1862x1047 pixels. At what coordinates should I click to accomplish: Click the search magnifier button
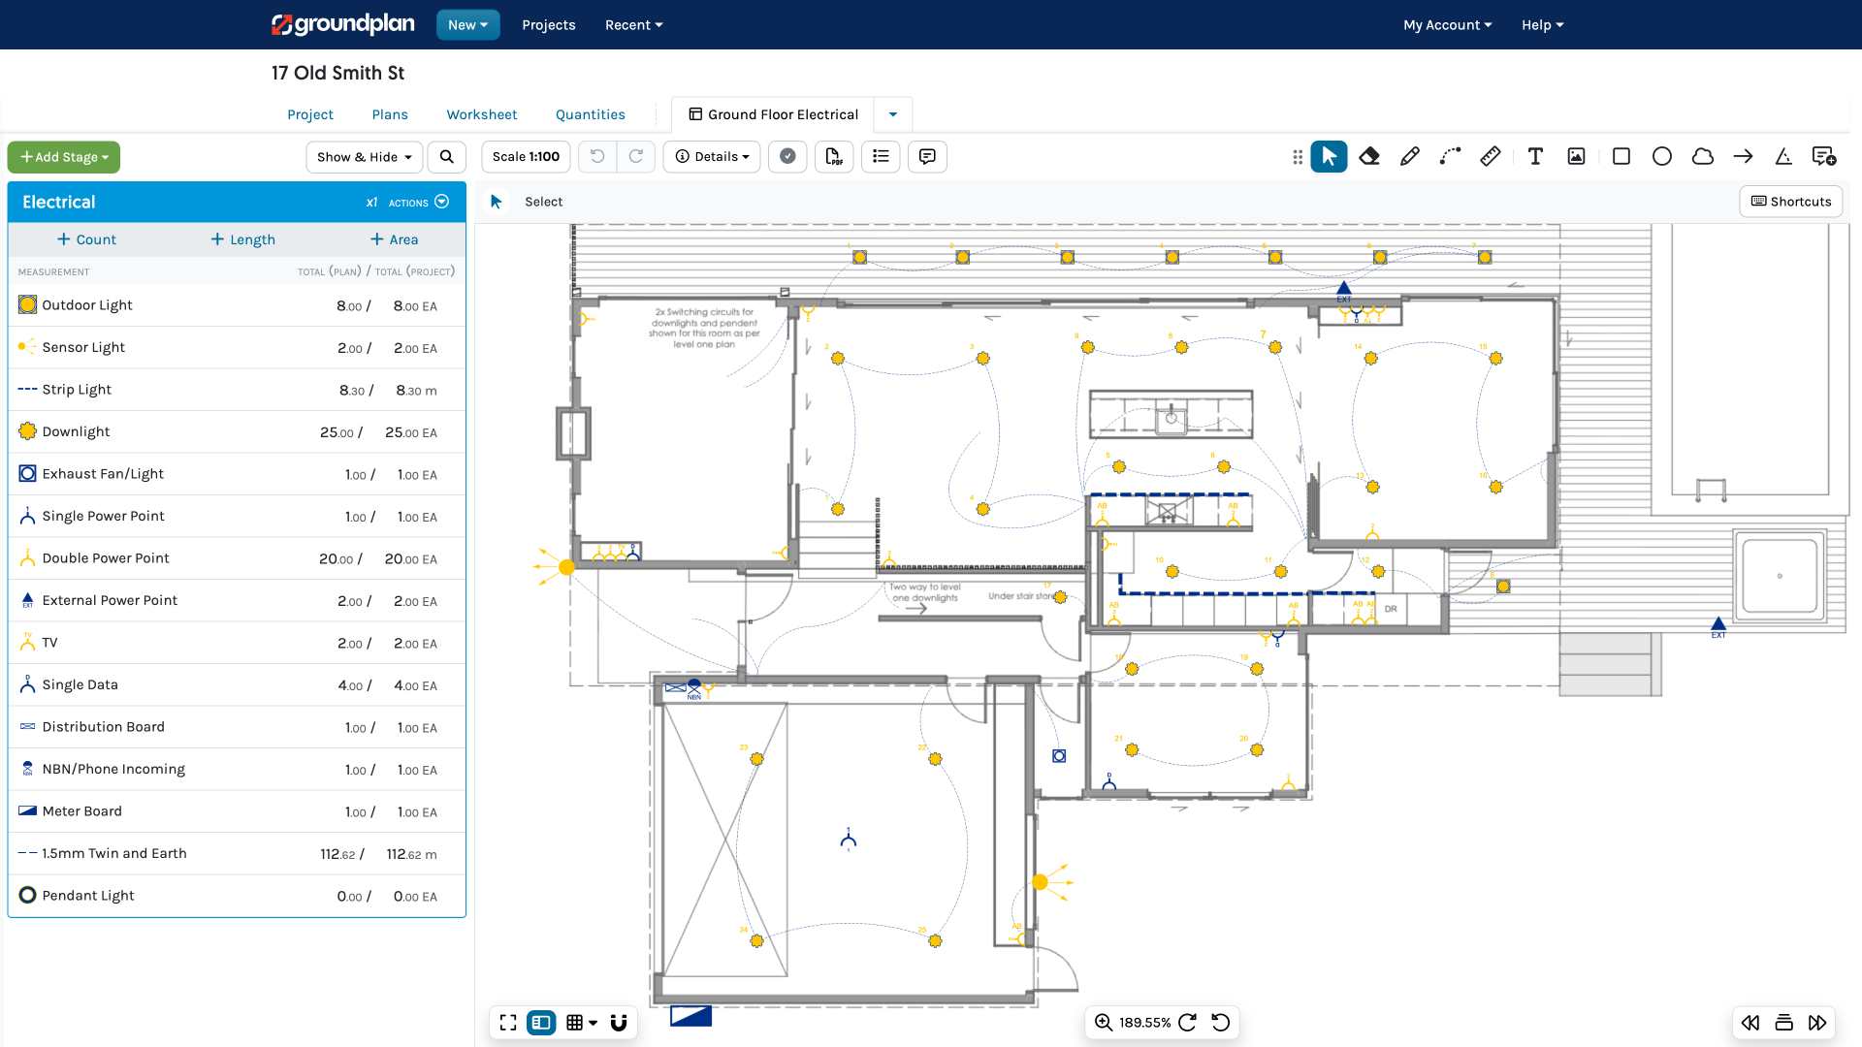coord(446,156)
